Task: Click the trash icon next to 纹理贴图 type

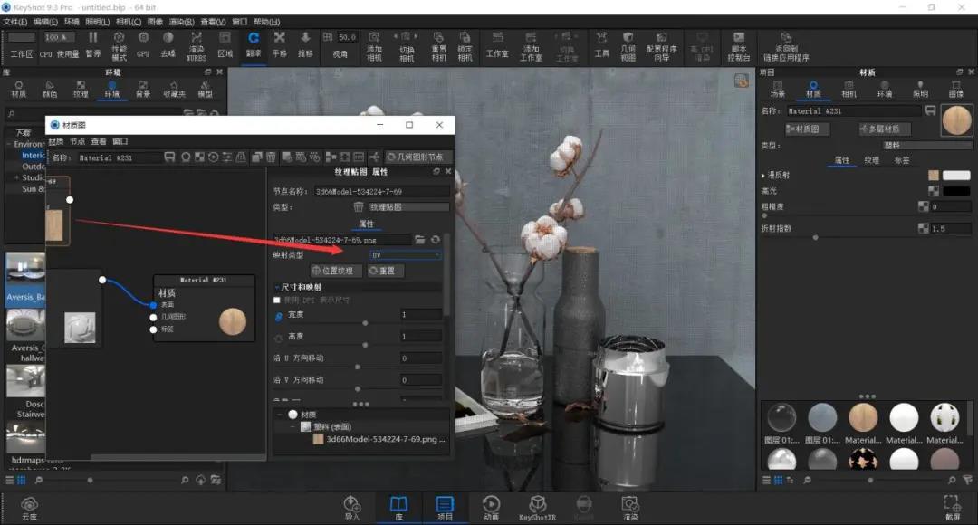Action: (359, 206)
